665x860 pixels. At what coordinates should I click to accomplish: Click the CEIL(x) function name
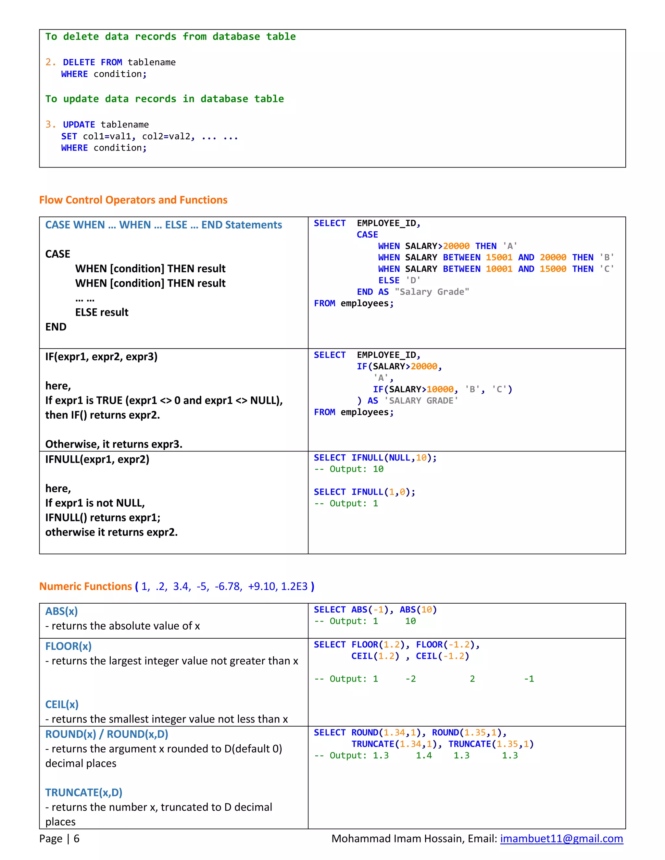point(62,705)
